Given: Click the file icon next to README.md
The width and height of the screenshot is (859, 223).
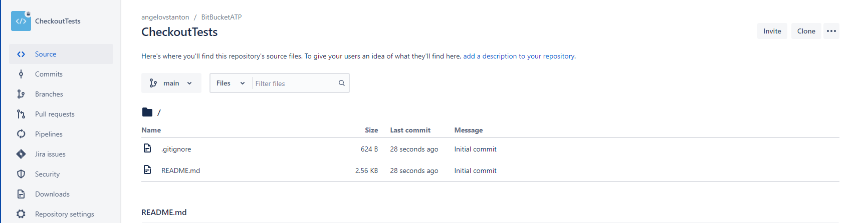Looking at the screenshot, I should pos(147,169).
